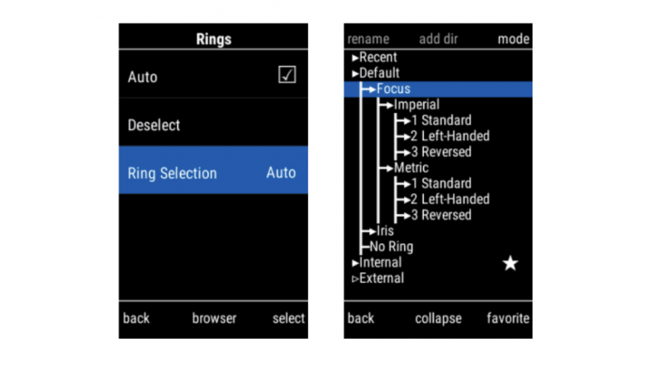Click the mode option at top
The height and width of the screenshot is (377, 669).
click(514, 39)
